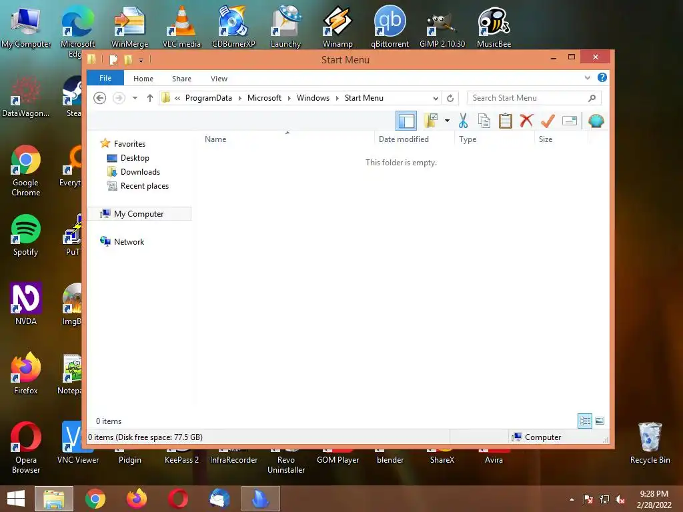Click the Action Center flag tray icon
Image resolution: width=683 pixels, height=512 pixels.
pos(588,499)
